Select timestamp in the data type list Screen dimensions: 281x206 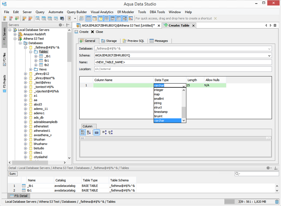(x=168, y=112)
